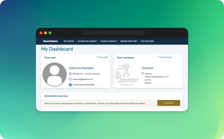The height and width of the screenshot is (139, 224).
Task: Click the user avatar placeholder image
Action: 54,75
